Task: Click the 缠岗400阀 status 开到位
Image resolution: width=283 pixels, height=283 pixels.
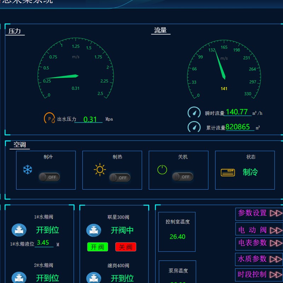Action: pos(122,278)
